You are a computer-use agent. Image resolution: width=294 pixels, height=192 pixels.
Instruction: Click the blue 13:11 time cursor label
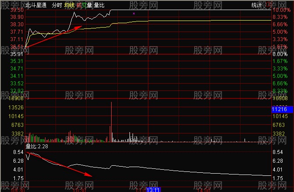tap(154, 189)
